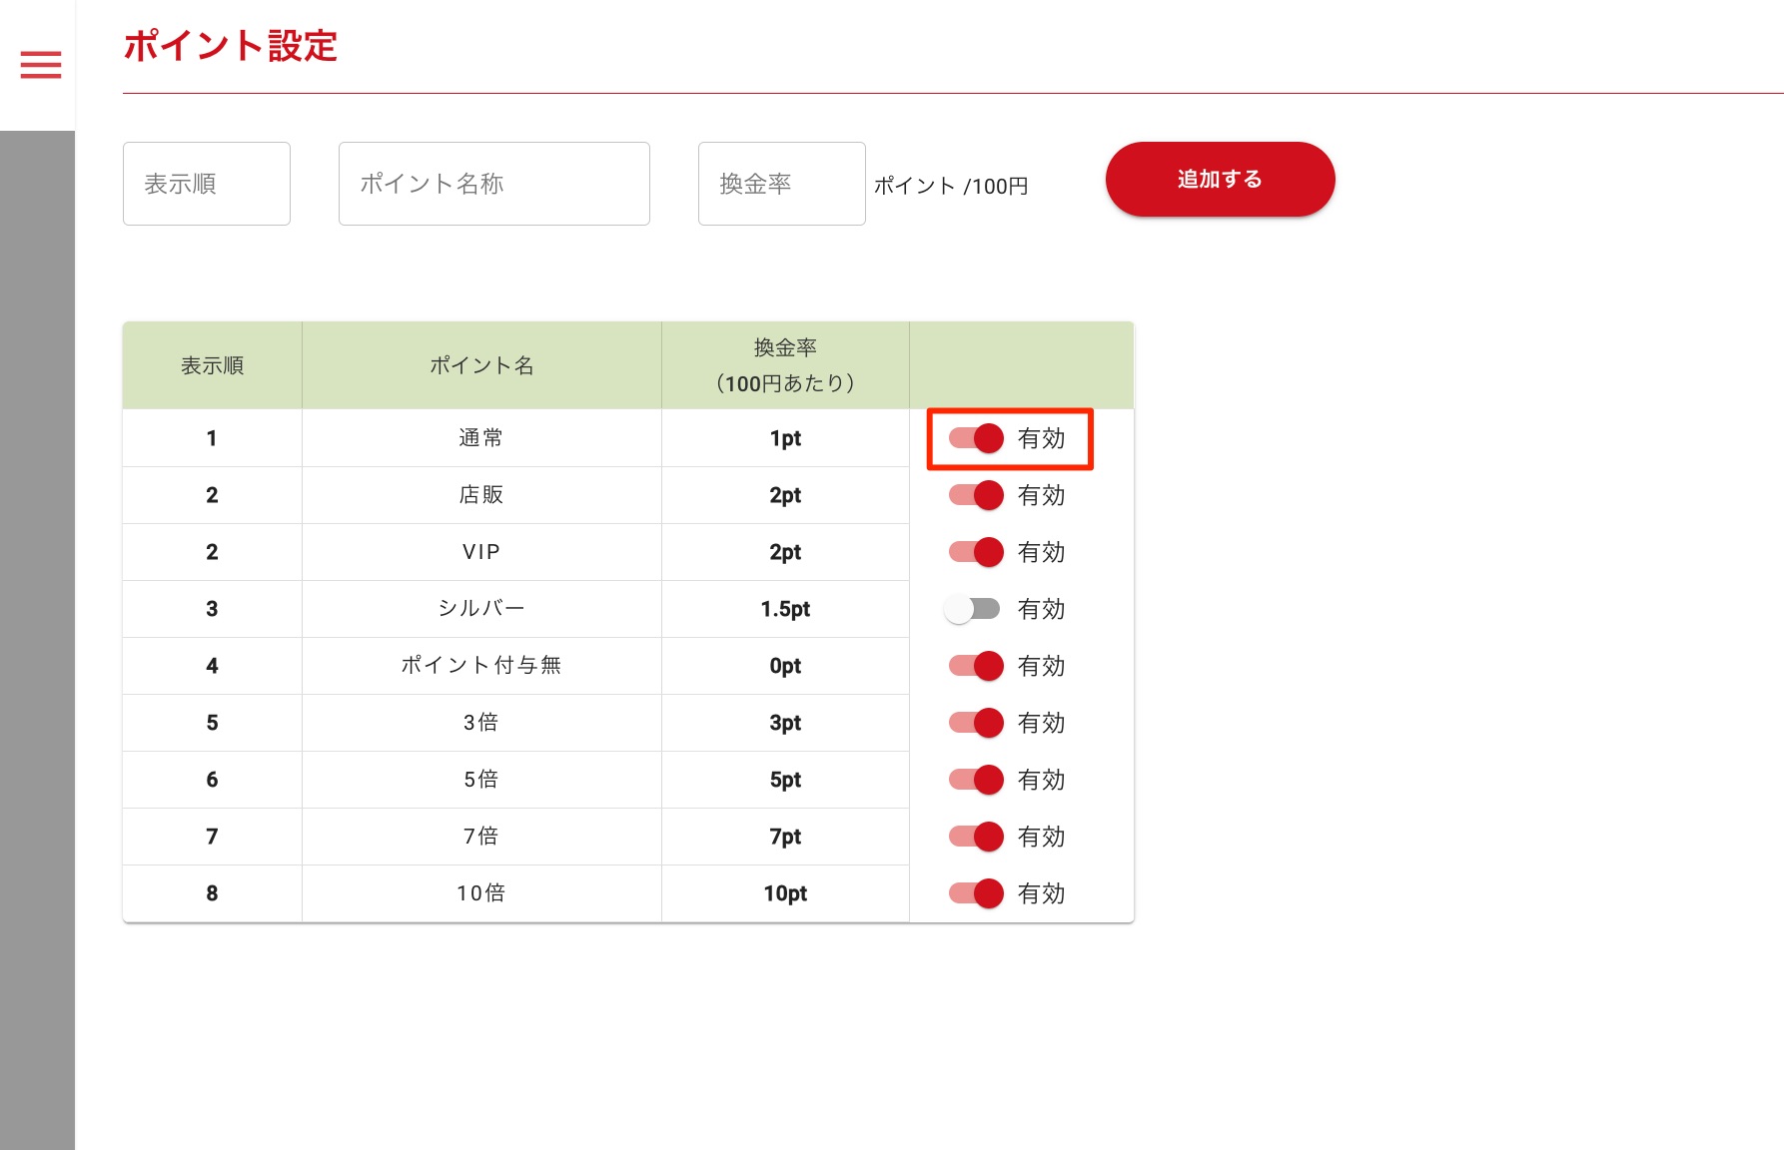This screenshot has width=1784, height=1150.
Task: Disable the 10倍 point toggle
Action: [x=976, y=893]
